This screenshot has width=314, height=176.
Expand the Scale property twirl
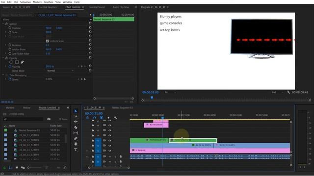point(5,32)
